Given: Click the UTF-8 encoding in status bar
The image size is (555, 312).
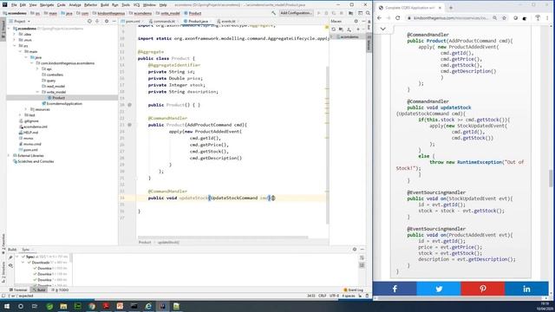Looking at the screenshot, I should click(x=334, y=296).
